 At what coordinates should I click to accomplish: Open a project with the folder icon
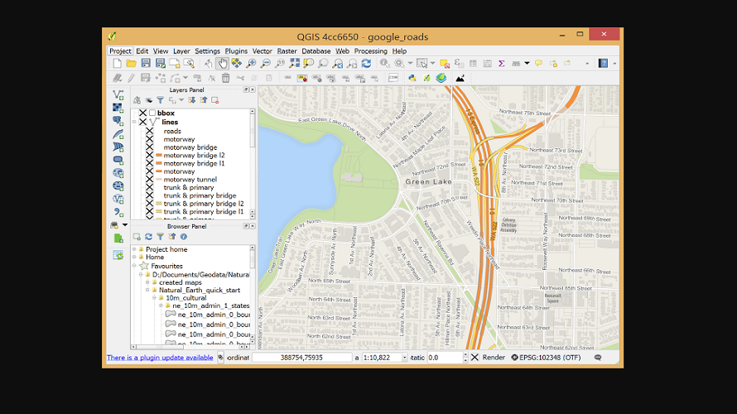tap(131, 63)
